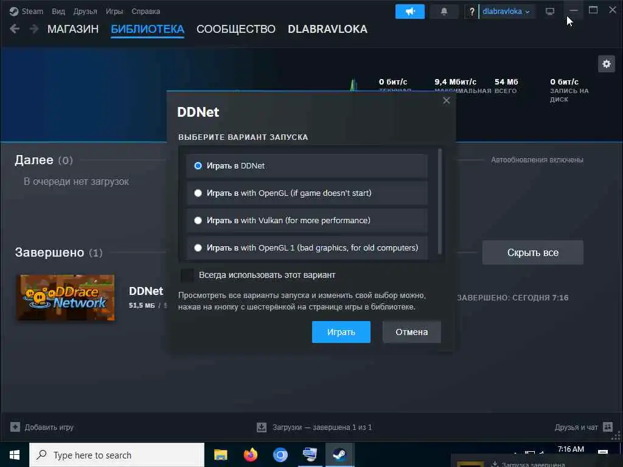
Task: Click the downloads status icon
Action: point(262,427)
